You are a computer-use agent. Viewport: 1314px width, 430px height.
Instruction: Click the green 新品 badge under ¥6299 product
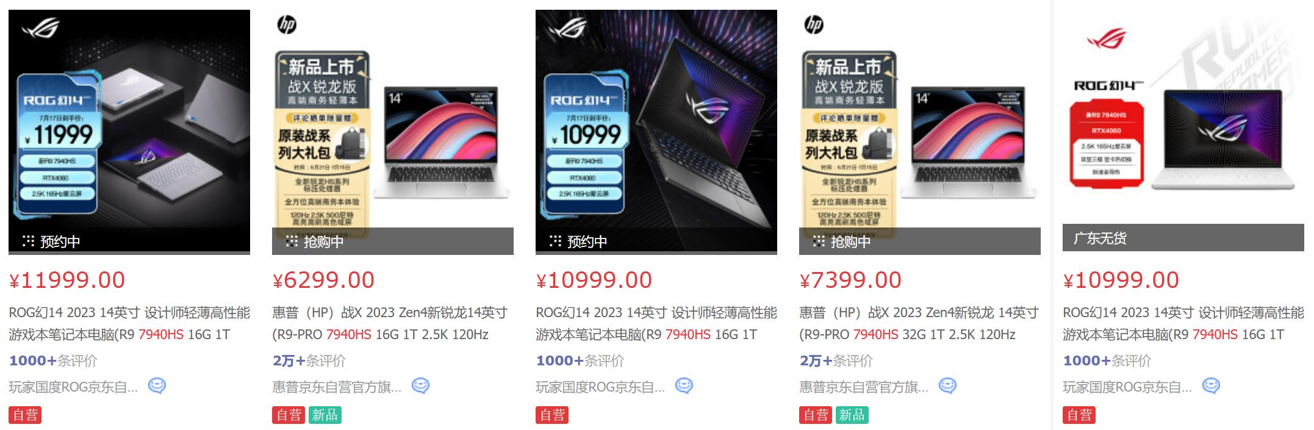pos(325,415)
